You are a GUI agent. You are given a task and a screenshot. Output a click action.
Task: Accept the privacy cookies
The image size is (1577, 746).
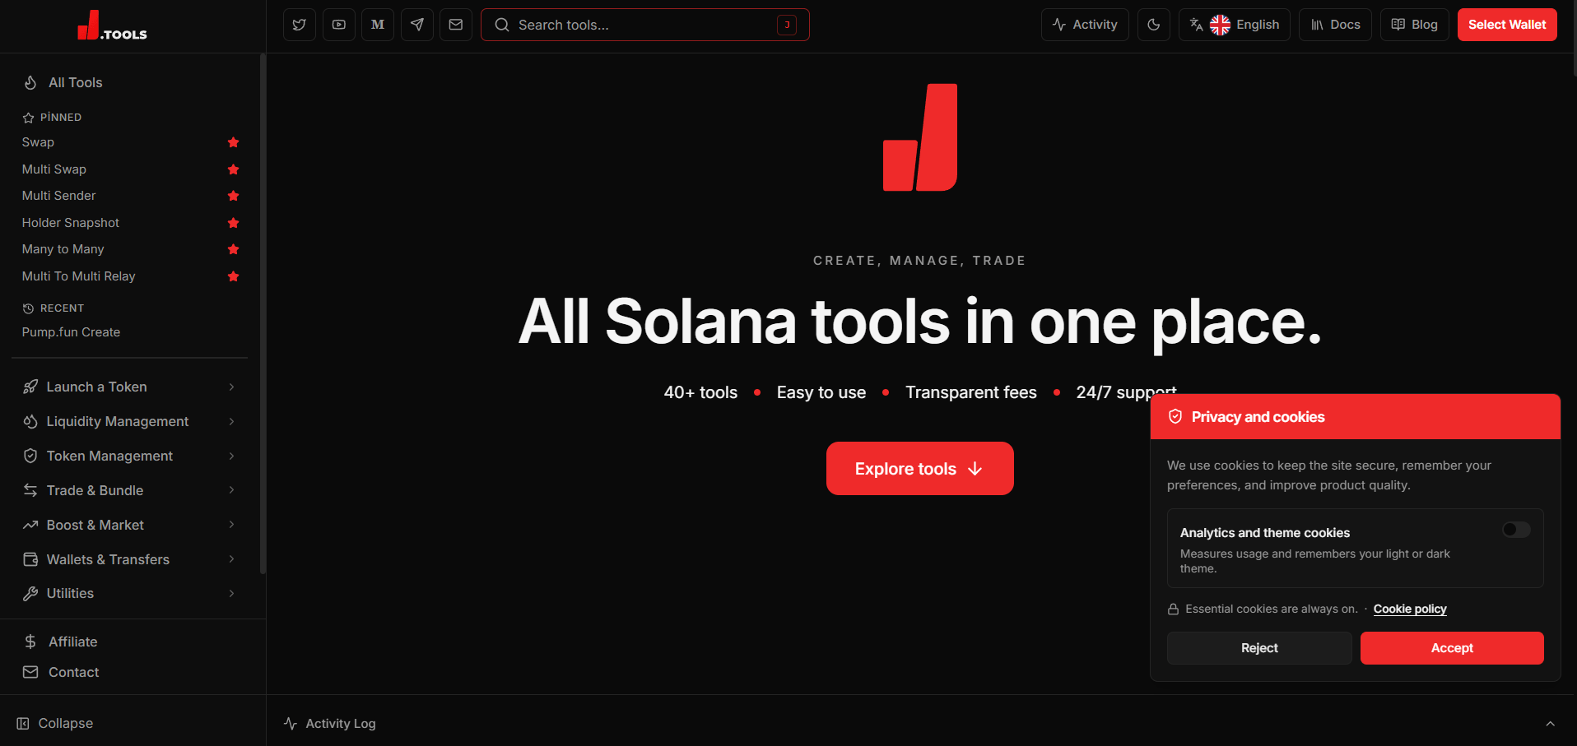tap(1452, 648)
